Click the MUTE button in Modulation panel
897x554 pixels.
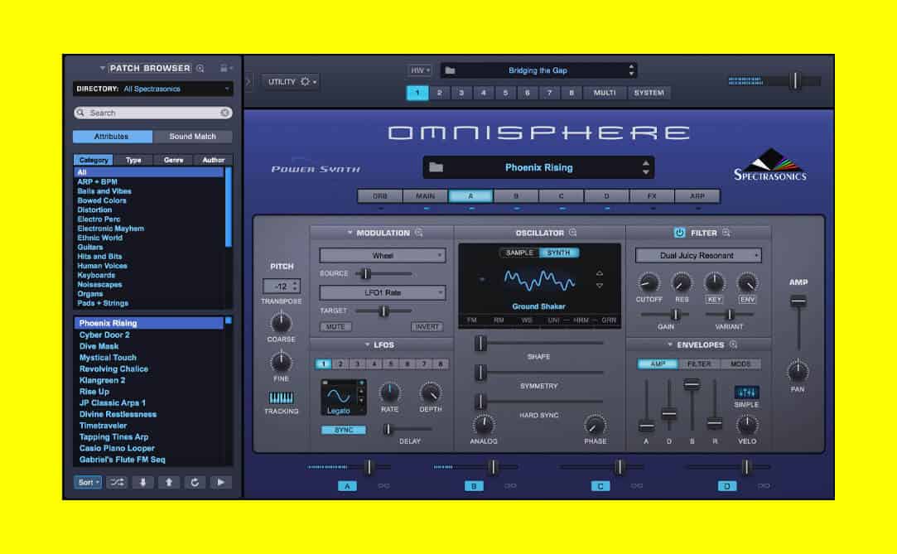pyautogui.click(x=334, y=326)
